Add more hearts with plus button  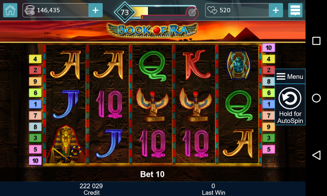[x=276, y=10]
